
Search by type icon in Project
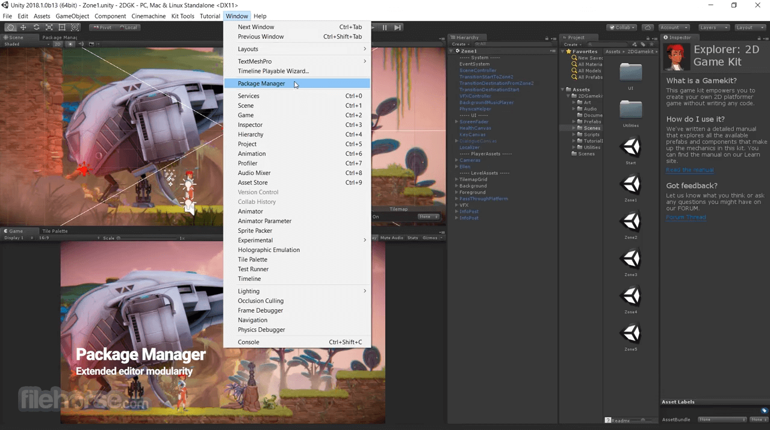[x=635, y=44]
